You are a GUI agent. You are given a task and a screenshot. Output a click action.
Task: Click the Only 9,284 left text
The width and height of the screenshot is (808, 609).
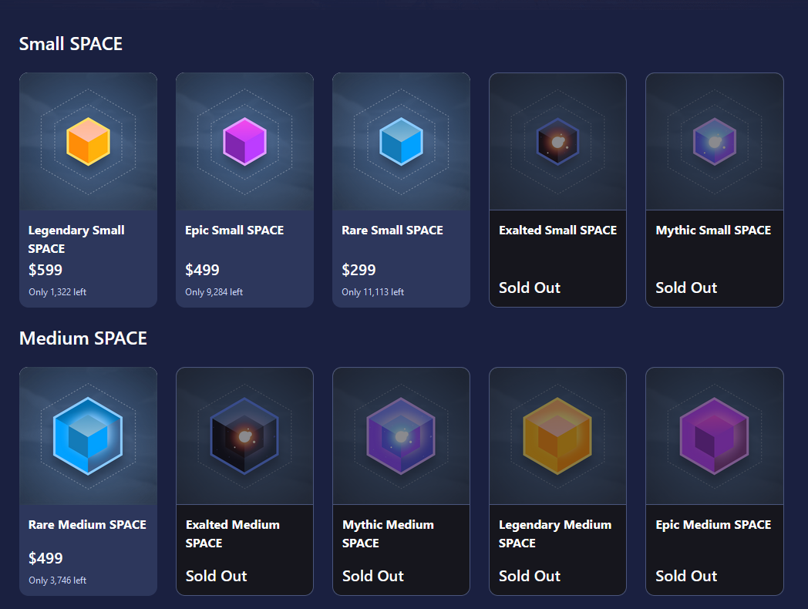214,292
